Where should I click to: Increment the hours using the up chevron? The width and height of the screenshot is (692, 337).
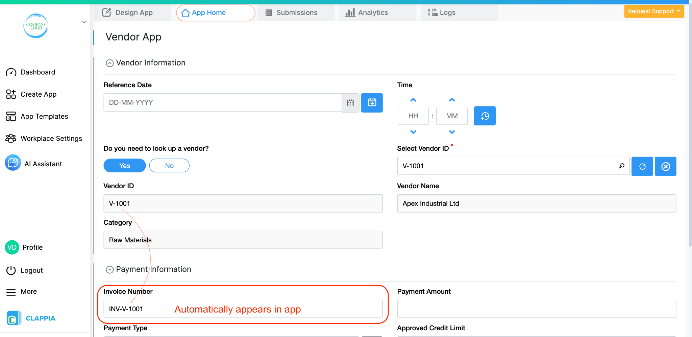coord(413,100)
